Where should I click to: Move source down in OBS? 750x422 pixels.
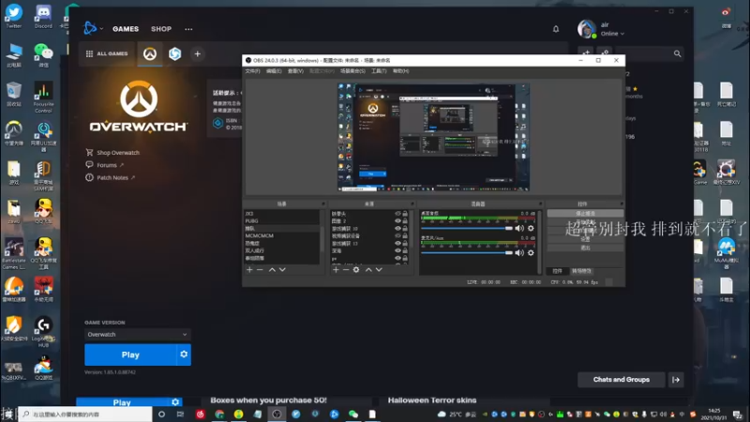(379, 270)
